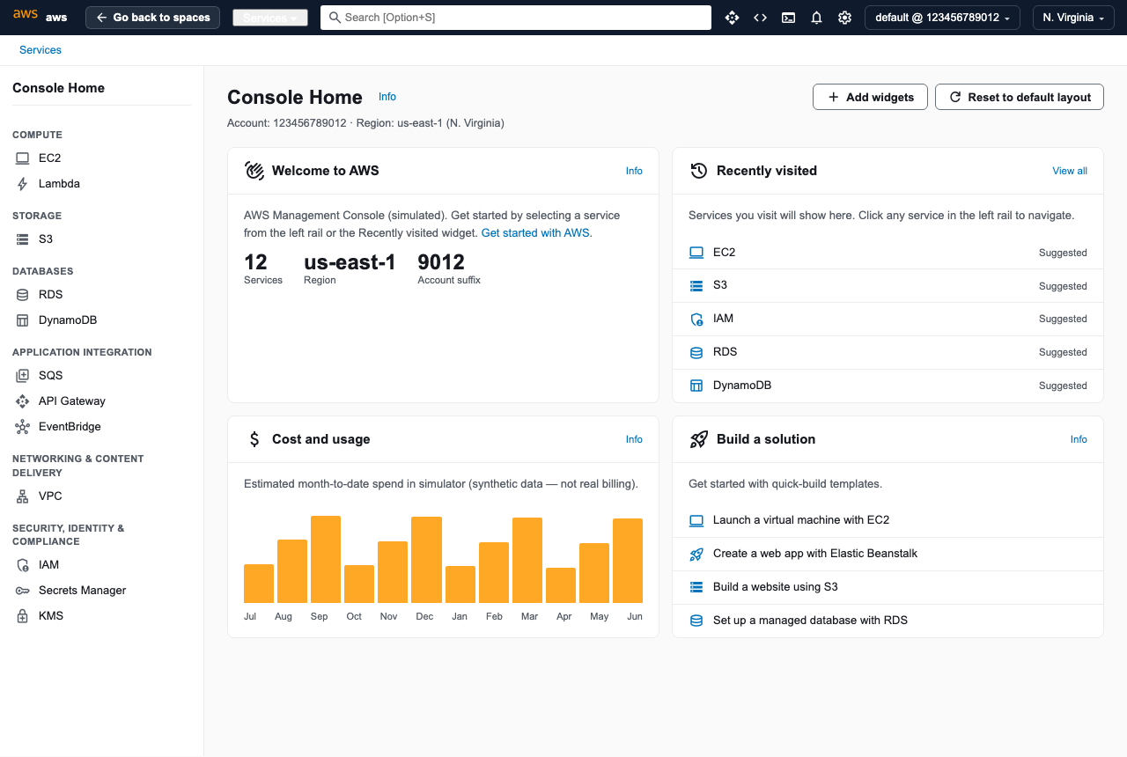Screen dimensions: 1127x757
Task: Open settings gear in top bar
Action: pyautogui.click(x=844, y=18)
